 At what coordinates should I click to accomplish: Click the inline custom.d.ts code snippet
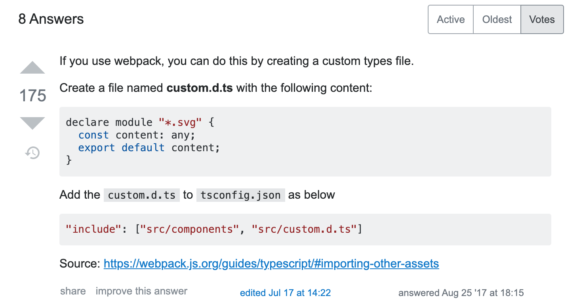(142, 195)
